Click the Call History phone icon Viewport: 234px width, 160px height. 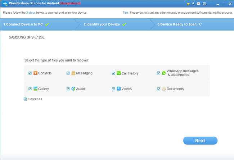[118, 73]
